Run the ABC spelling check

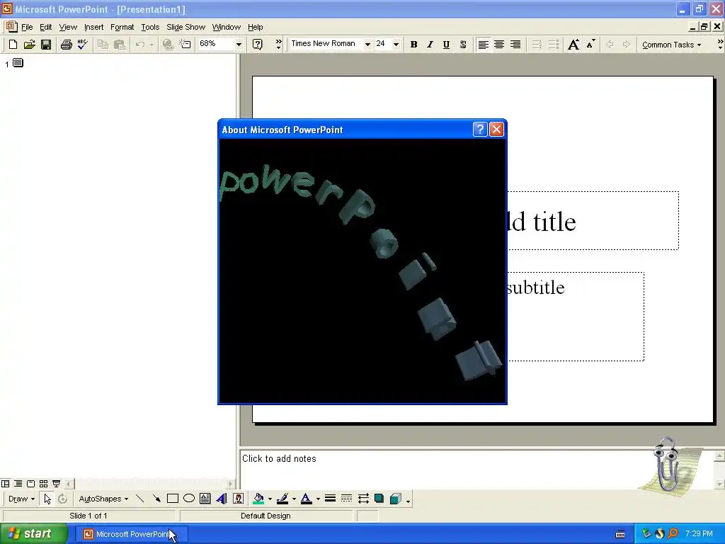click(x=83, y=45)
